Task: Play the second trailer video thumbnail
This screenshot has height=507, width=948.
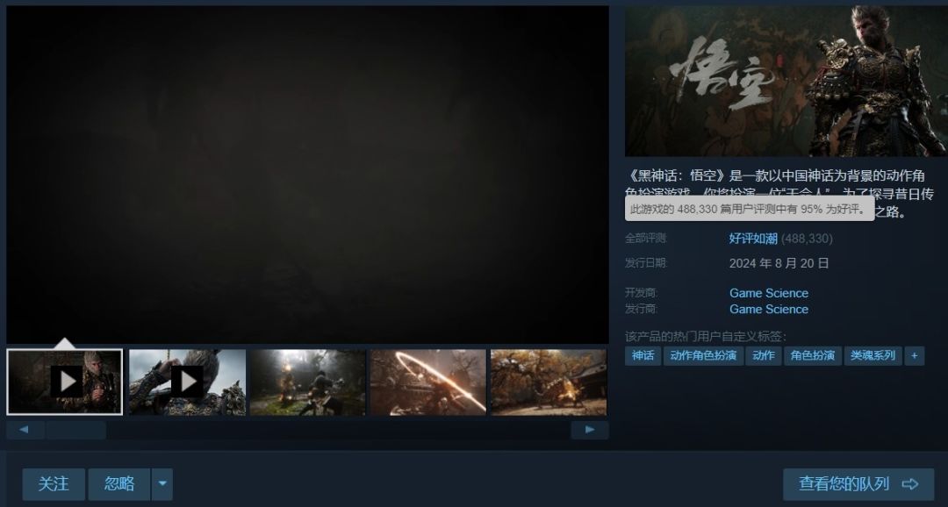Action: coord(188,382)
